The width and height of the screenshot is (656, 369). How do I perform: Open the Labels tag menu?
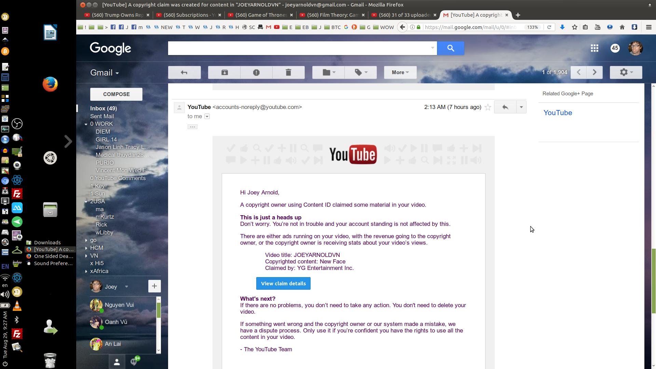coord(361,72)
